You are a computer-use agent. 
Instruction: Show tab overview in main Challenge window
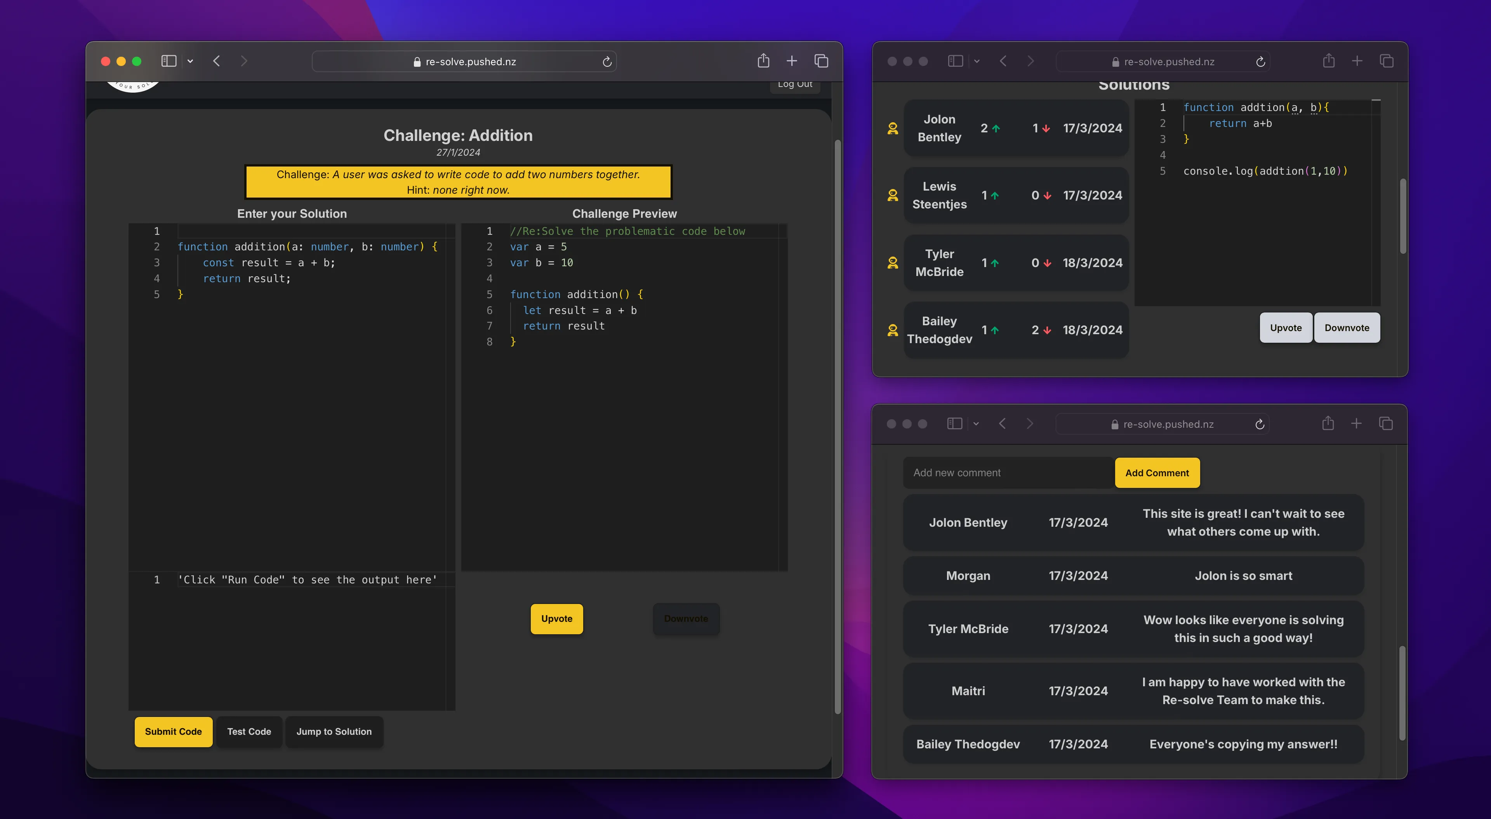pos(821,61)
